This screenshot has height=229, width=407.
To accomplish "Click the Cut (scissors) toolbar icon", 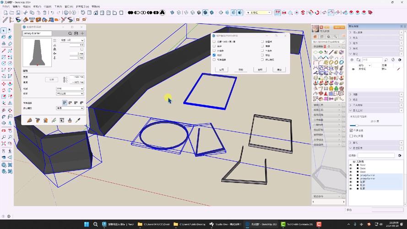I will (x=26, y=12).
